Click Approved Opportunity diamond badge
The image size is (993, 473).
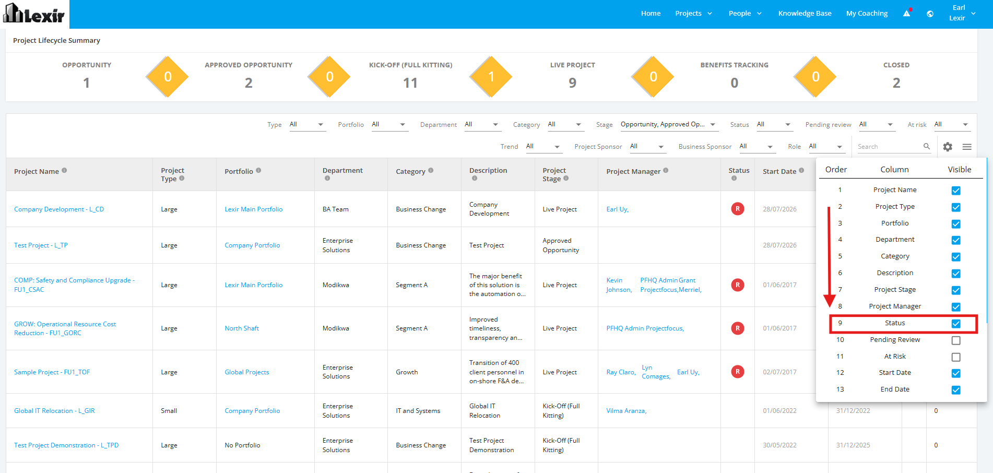click(x=329, y=77)
